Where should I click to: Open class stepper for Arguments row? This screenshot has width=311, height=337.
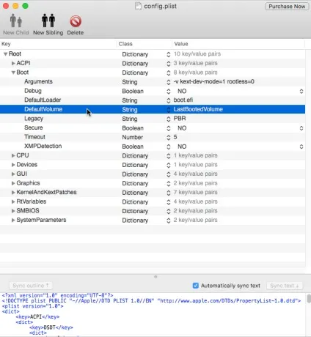168,82
